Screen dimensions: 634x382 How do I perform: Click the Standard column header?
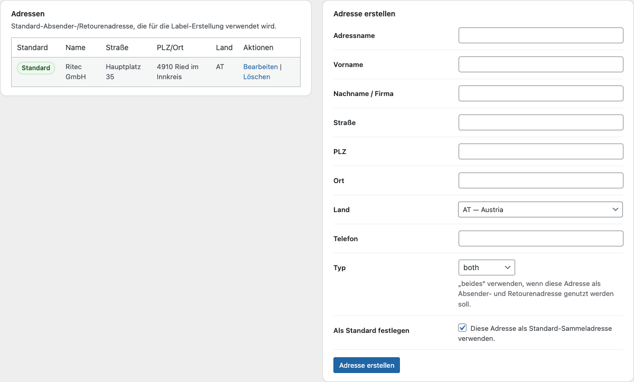pyautogui.click(x=33, y=47)
